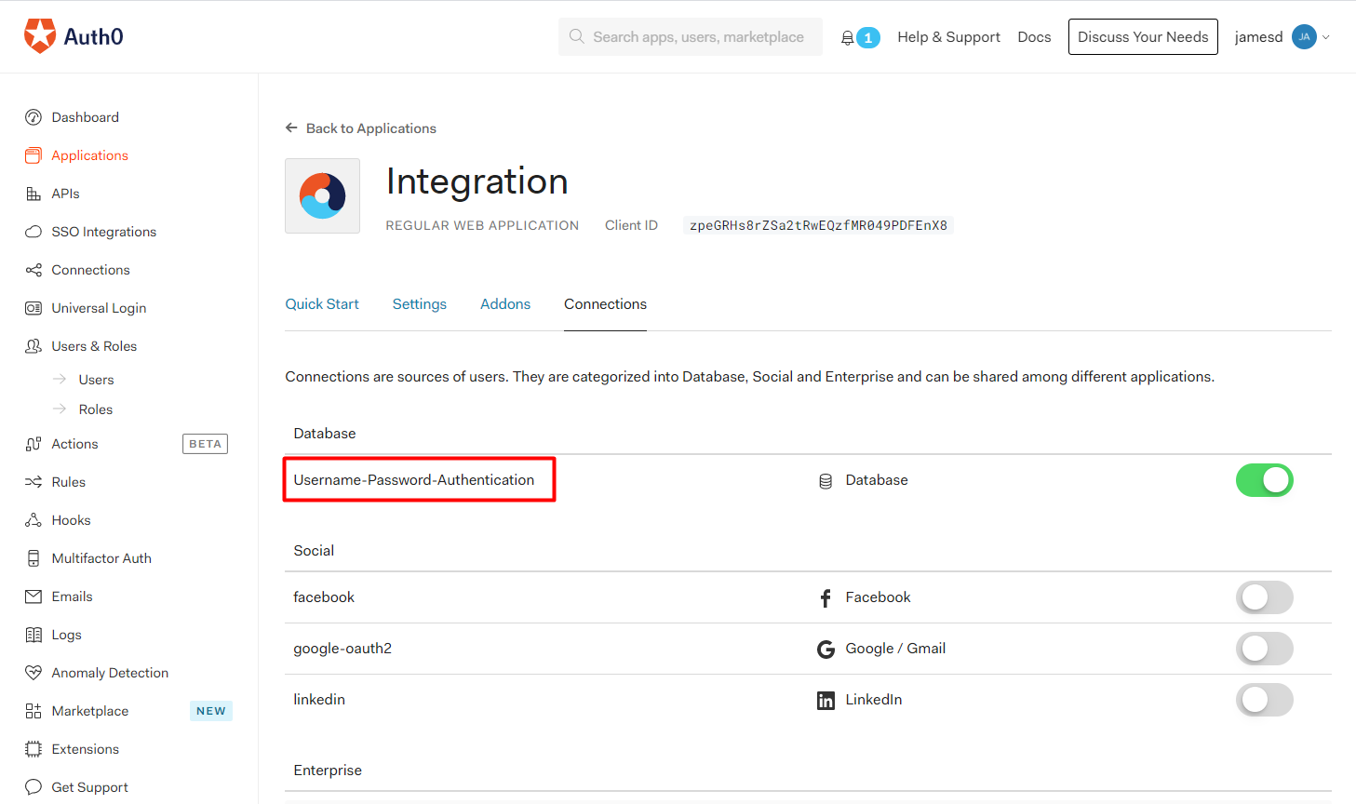1356x804 pixels.
Task: Click the Rules shuffle icon
Action: click(34, 482)
